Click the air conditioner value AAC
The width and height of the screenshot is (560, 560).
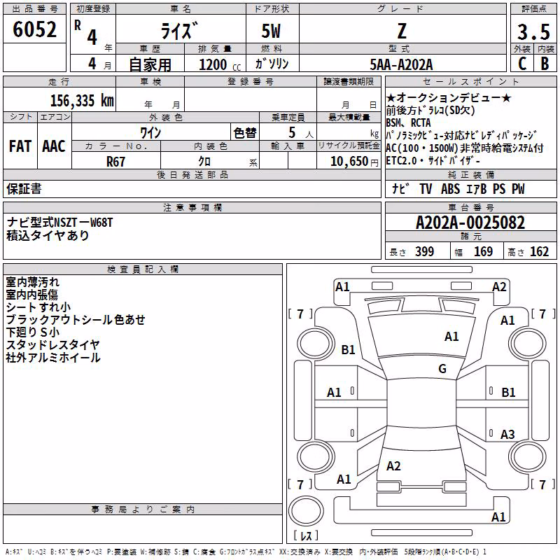coord(54,146)
